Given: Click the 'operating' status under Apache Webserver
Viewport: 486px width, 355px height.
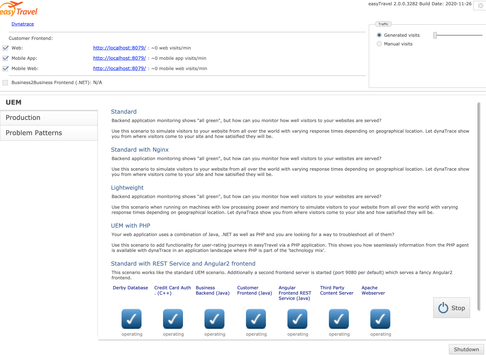Looking at the screenshot, I should click(381, 334).
